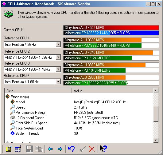Click the Reference CPU 1 label

pos(17,38)
